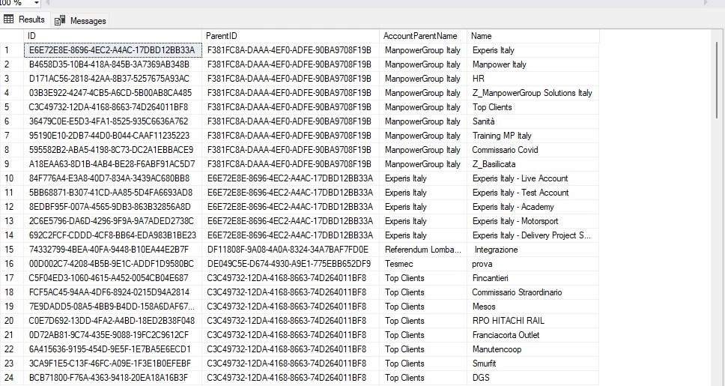Click ID cell 84F776A4-E3A8-40D7-834A-3439AC680BB8
The height and width of the screenshot is (386, 725).
(x=112, y=178)
